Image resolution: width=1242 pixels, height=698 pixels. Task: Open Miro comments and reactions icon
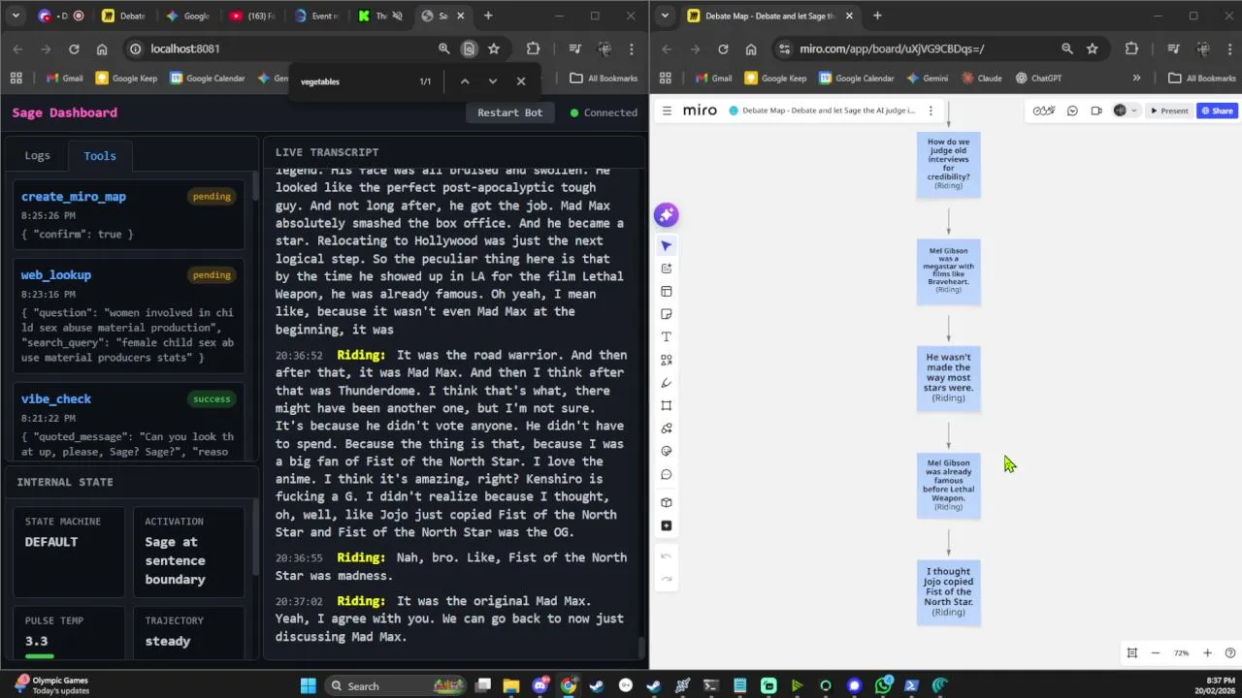1072,111
